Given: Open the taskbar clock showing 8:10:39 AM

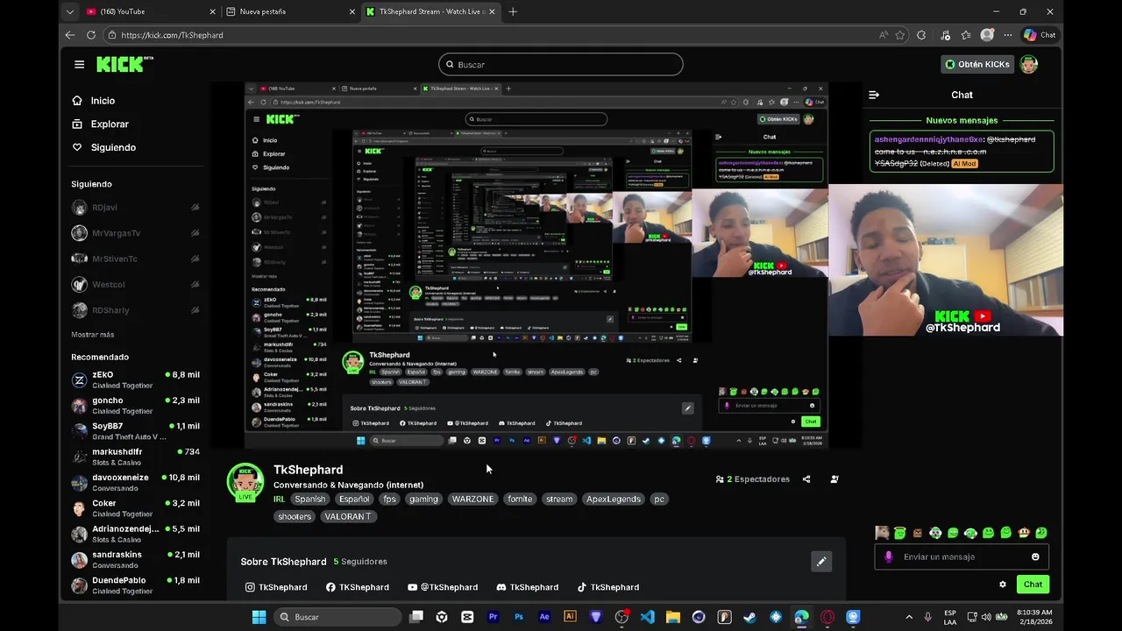Looking at the screenshot, I should pos(1034,617).
